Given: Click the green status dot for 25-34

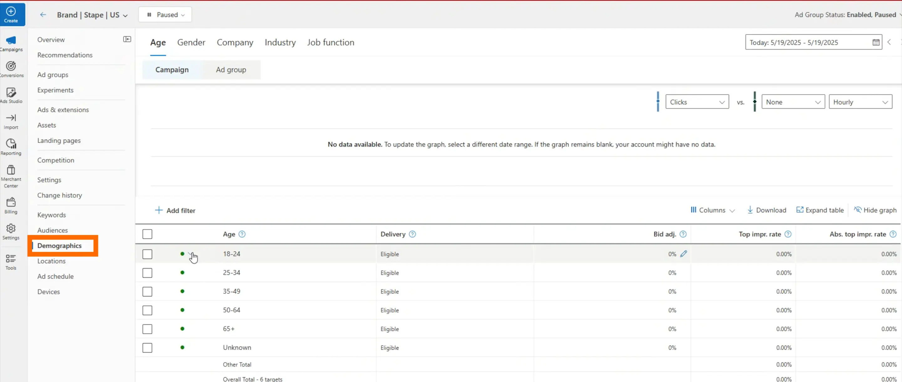Looking at the screenshot, I should coord(182,272).
